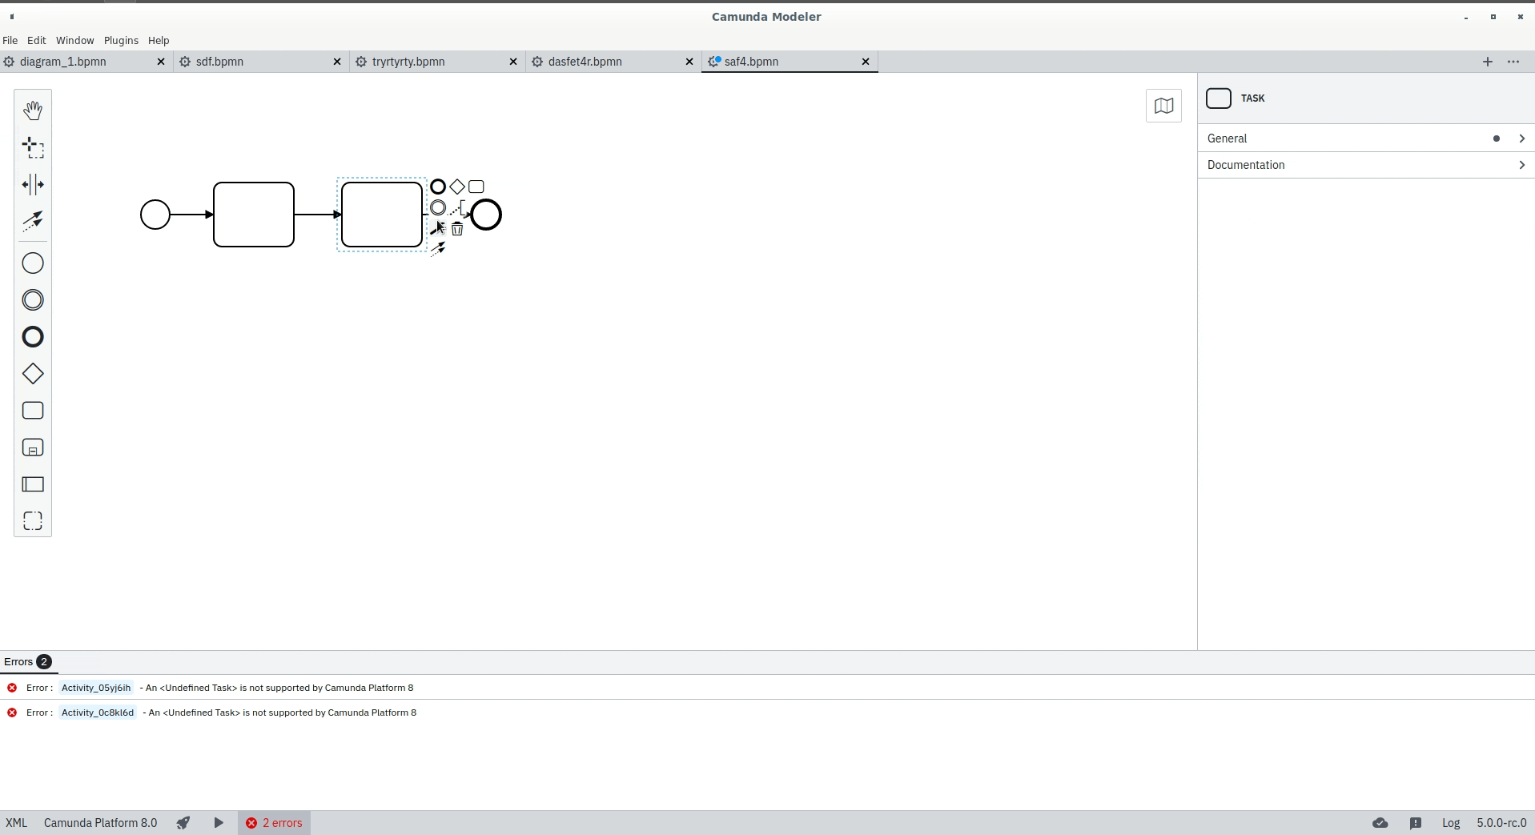Open the minimap overview toggle
This screenshot has height=835, width=1535.
pyautogui.click(x=1163, y=105)
